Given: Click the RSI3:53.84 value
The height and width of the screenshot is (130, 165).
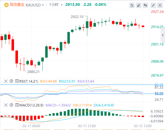Looking at the screenshot, I should (x=86, y=81).
